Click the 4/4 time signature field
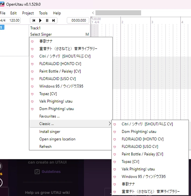This screenshot has height=196, width=191. coord(3,20)
